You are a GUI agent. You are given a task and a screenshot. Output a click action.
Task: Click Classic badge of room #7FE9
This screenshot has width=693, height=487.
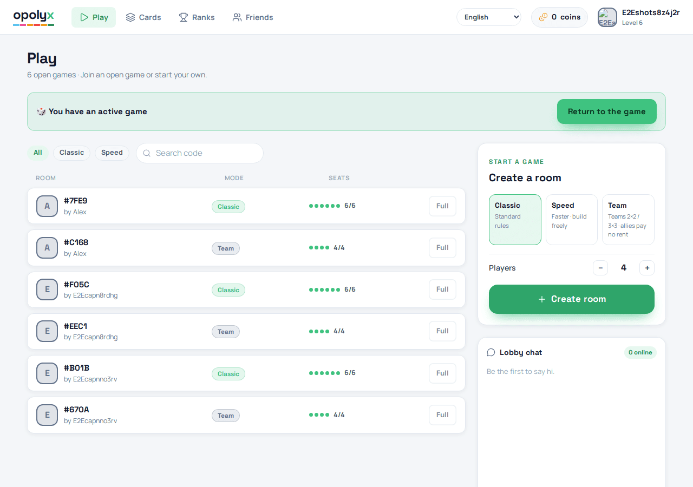coord(228,207)
